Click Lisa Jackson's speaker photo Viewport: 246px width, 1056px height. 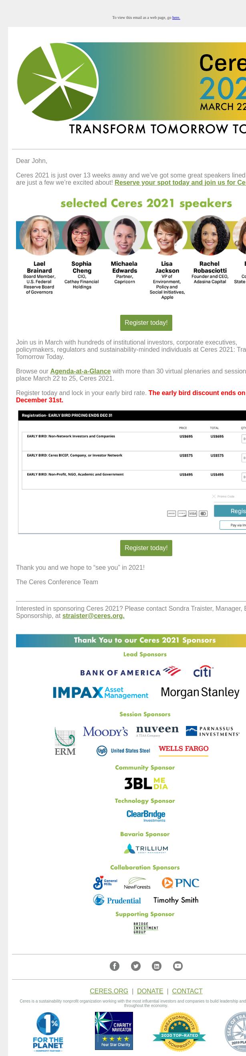167,235
